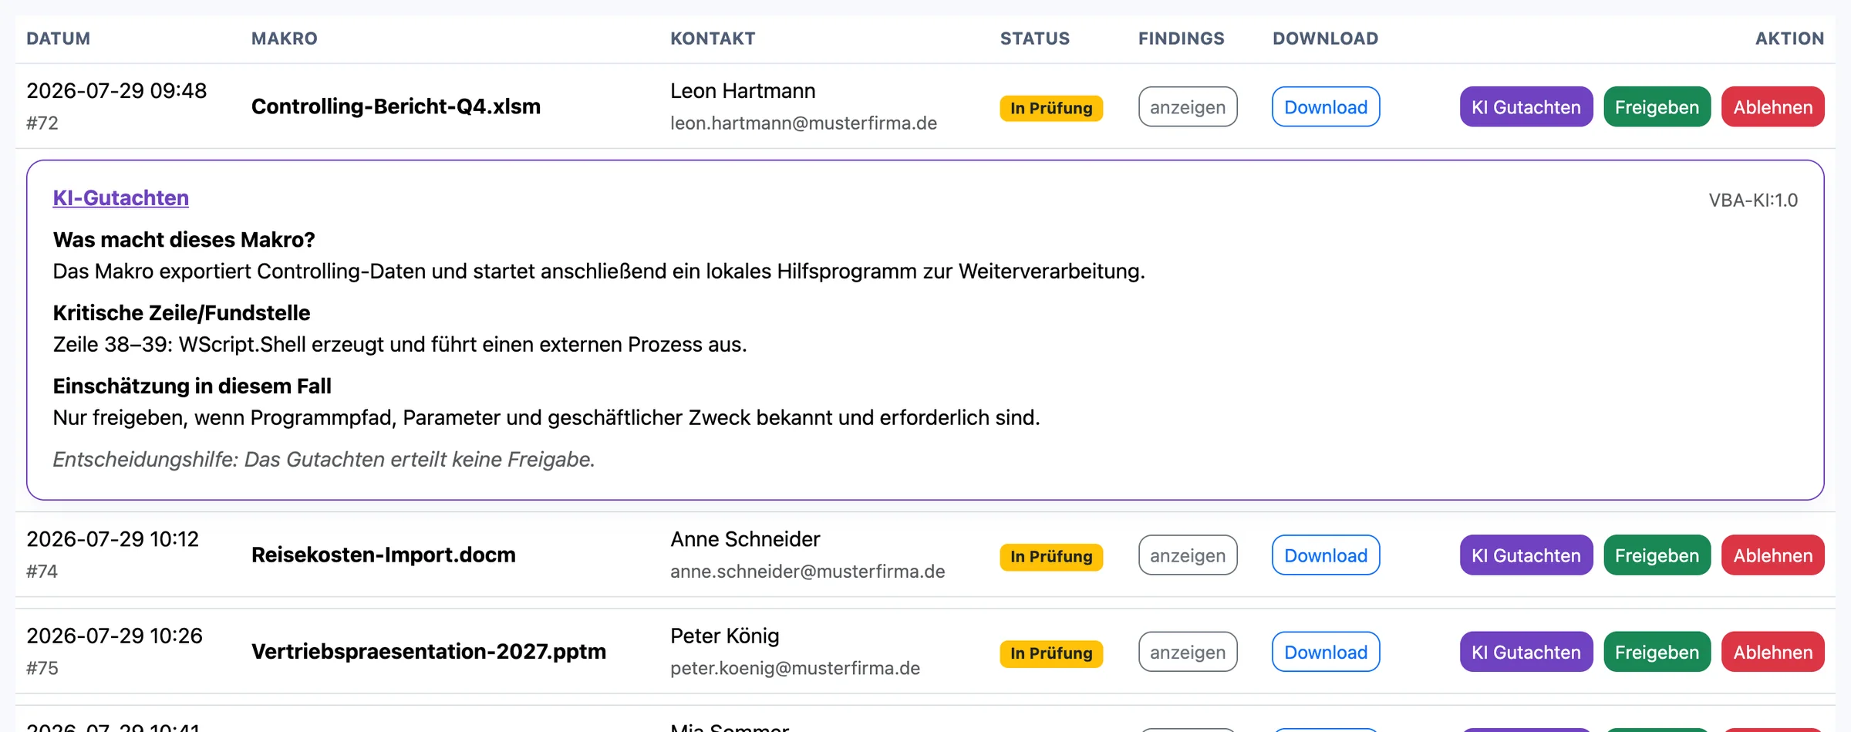Open KI Gutachten for Controlling-Bericht-Q4.xlsm

(1526, 106)
